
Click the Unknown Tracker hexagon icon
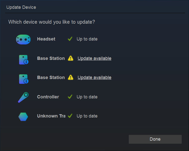(x=23, y=117)
